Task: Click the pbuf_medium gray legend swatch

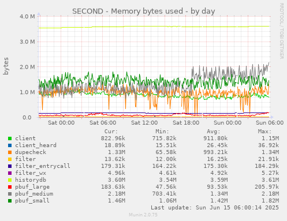Action: click(10, 194)
